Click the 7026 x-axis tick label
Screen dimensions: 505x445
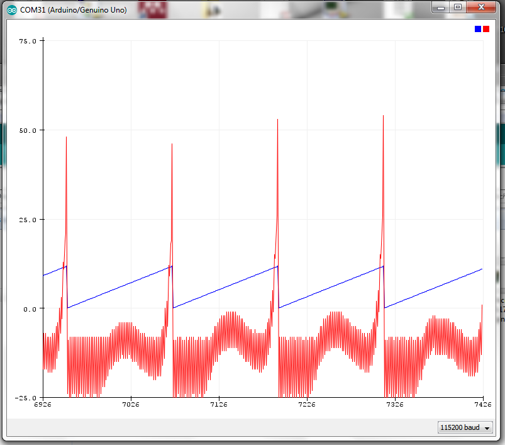pyautogui.click(x=131, y=407)
